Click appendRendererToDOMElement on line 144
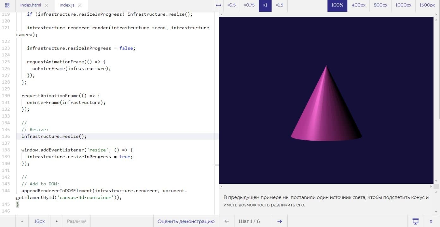 (x=57, y=191)
